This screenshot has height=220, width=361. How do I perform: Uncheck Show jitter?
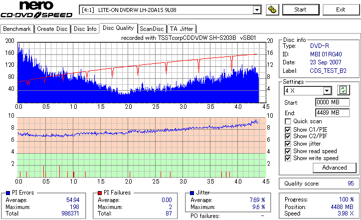(x=288, y=144)
